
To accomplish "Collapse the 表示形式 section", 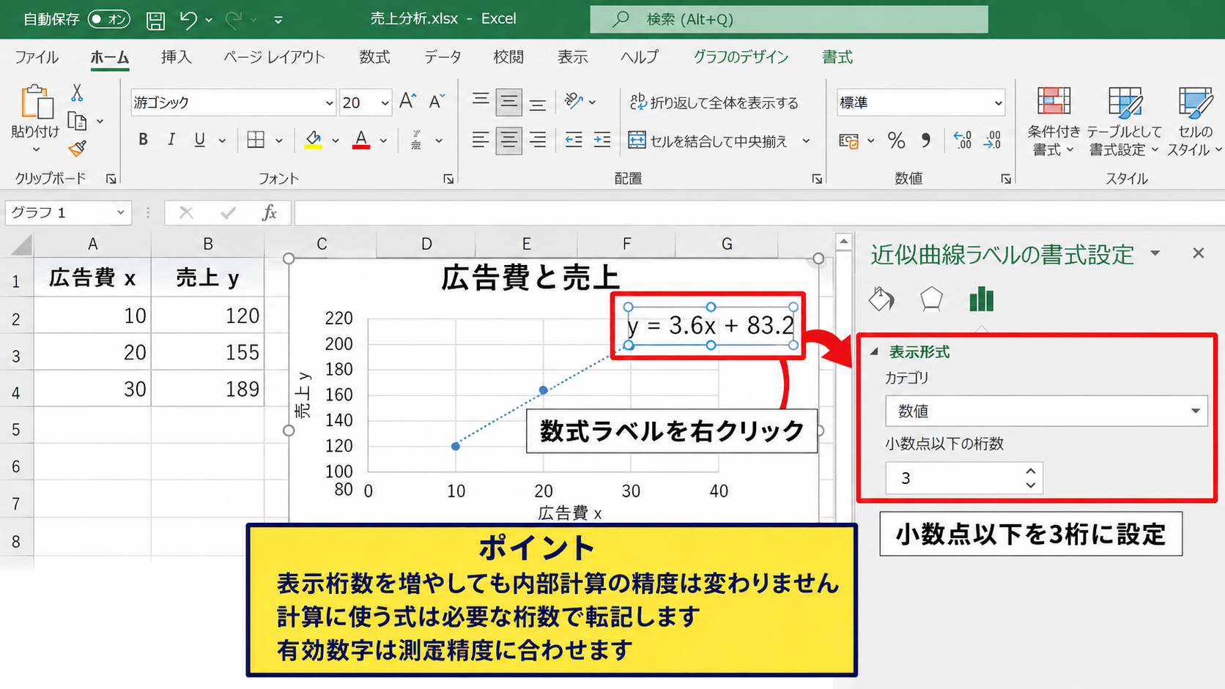I will coord(874,352).
